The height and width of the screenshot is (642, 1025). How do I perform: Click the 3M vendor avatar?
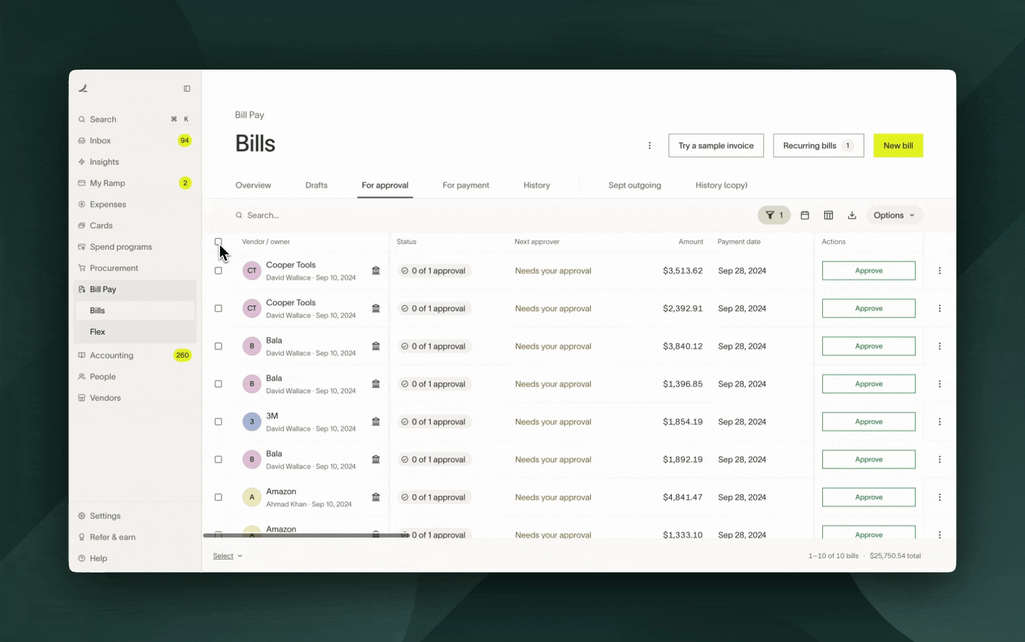pos(251,421)
